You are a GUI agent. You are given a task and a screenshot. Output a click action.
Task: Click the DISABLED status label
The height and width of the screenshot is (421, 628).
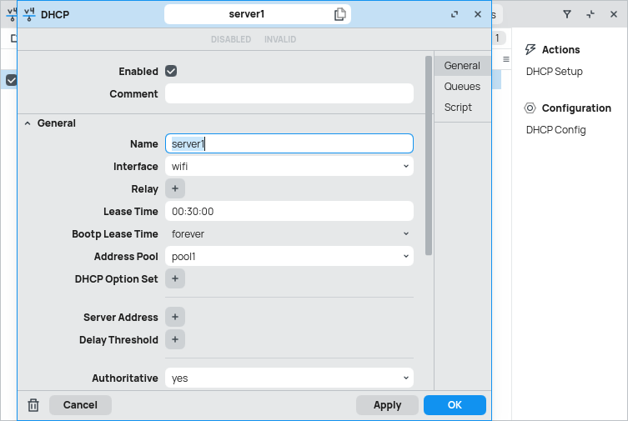pos(231,39)
